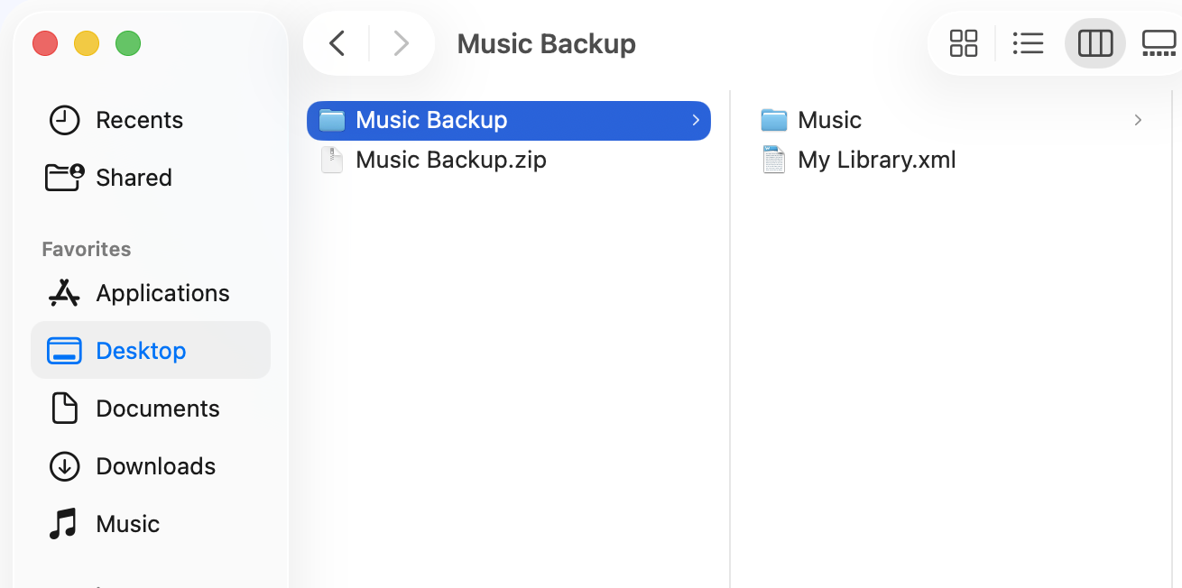Go back to previous folder
1182x588 pixels.
(x=337, y=43)
